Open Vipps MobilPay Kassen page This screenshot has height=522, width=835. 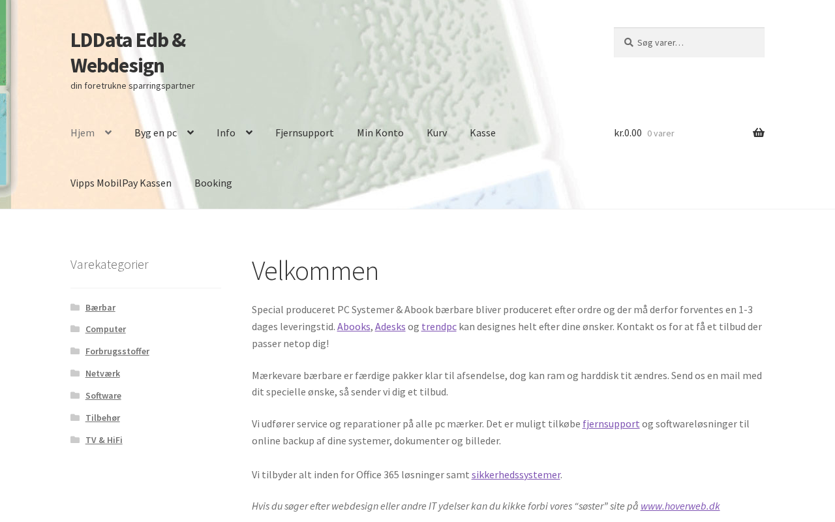point(121,183)
